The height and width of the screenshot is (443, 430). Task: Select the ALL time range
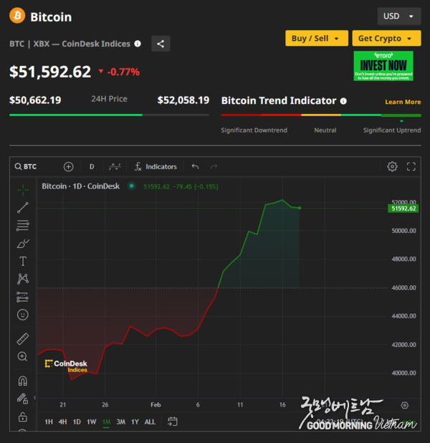pos(150,421)
